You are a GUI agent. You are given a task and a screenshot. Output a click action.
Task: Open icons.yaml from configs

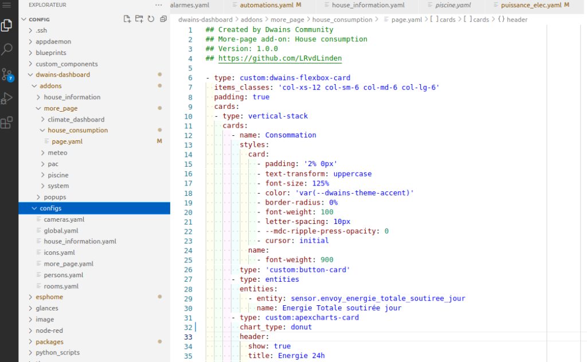coord(95,253)
